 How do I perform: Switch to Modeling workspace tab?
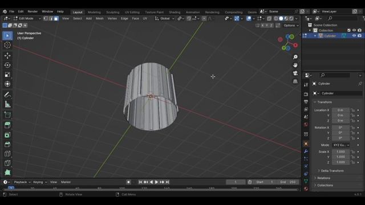[x=94, y=12]
